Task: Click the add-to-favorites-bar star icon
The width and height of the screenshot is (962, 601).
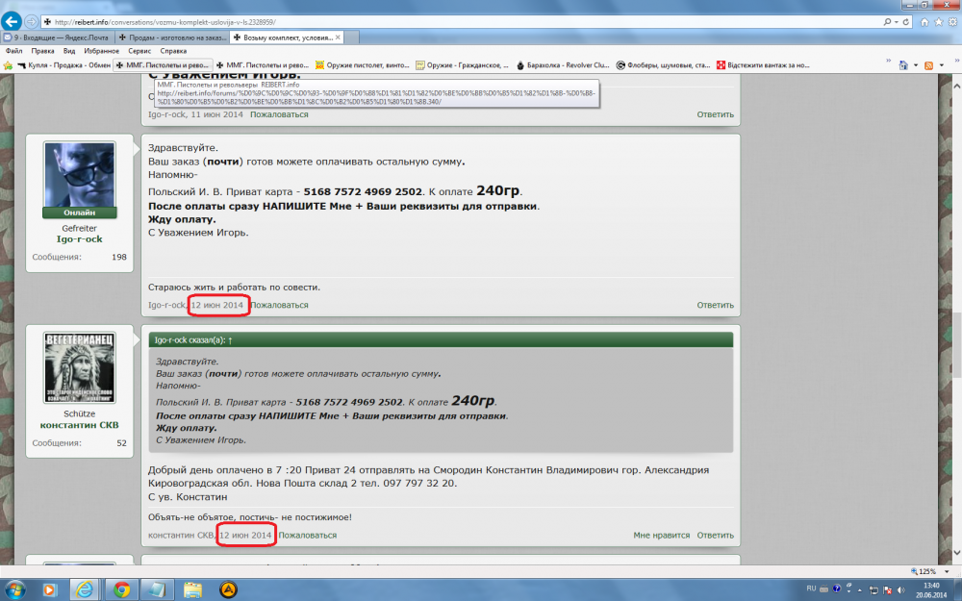Action: [8, 65]
